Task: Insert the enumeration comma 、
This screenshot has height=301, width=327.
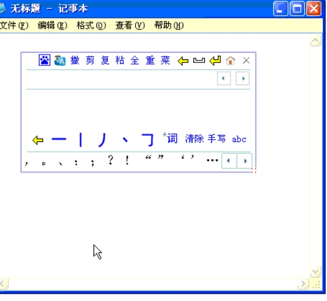Action: click(x=60, y=164)
